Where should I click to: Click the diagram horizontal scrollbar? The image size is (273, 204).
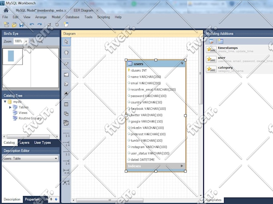pyautogui.click(x=110, y=200)
